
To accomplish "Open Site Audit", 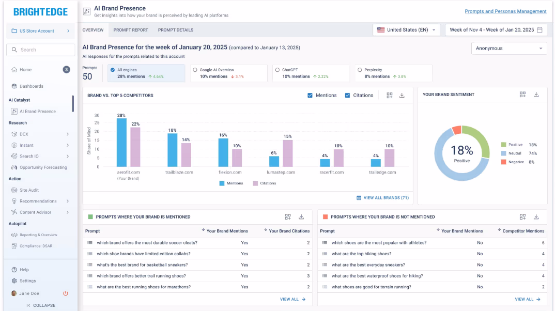I will click(x=29, y=190).
